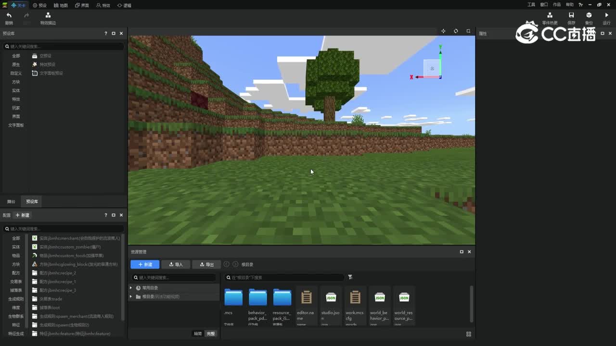Go back with the left navigation arrow
This screenshot has height=346, width=616.
227,264
